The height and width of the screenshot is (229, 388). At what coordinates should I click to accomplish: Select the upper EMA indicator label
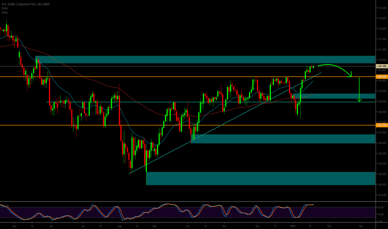click(4, 8)
